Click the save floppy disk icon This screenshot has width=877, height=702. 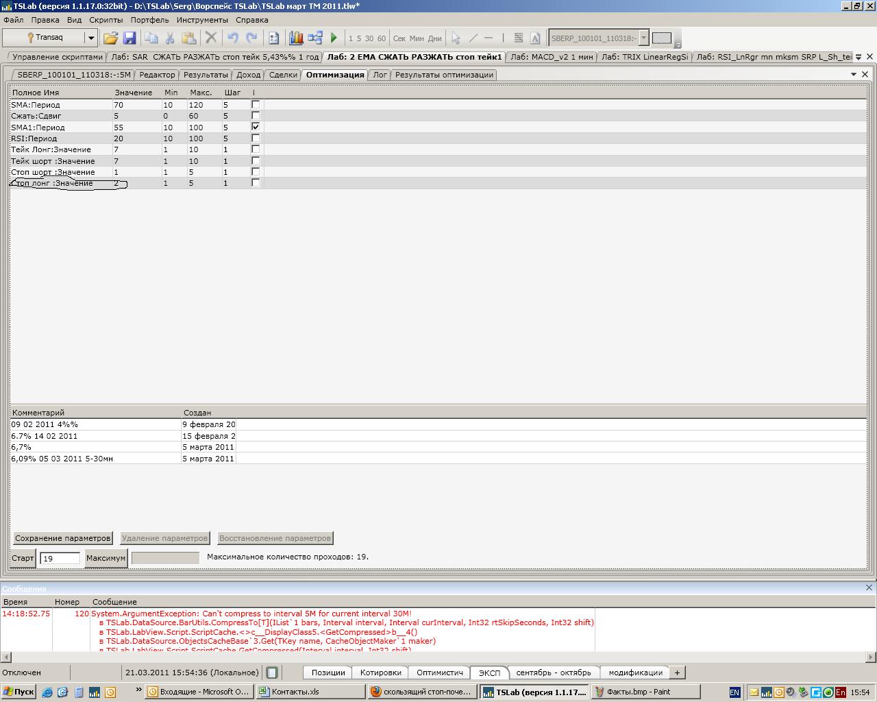tap(129, 38)
